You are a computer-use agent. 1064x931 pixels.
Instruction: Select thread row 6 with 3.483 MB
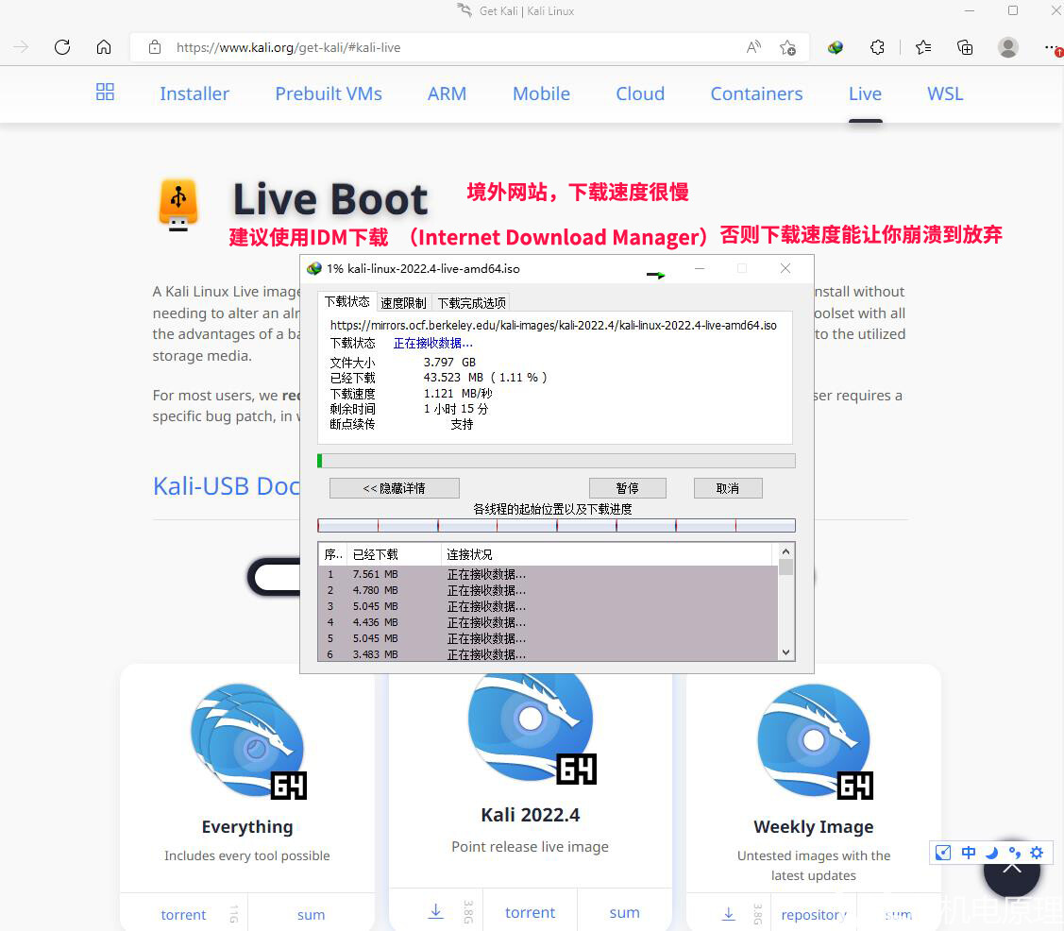(548, 654)
